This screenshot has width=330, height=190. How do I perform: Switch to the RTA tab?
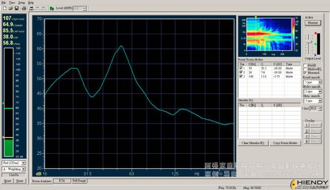(x=61, y=181)
